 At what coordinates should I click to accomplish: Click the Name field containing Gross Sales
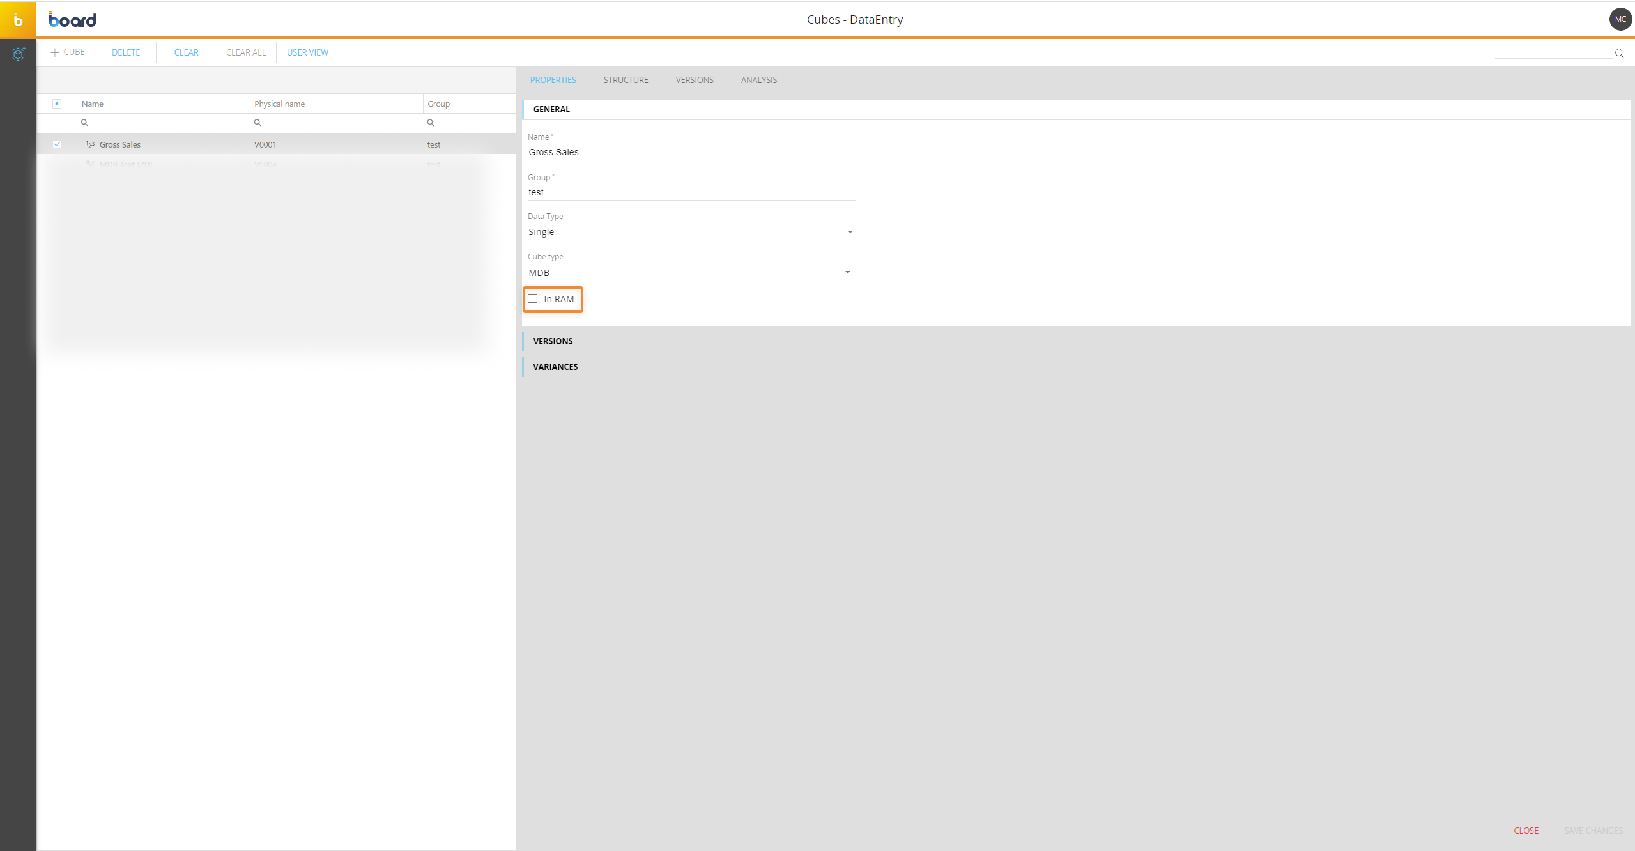pos(691,152)
